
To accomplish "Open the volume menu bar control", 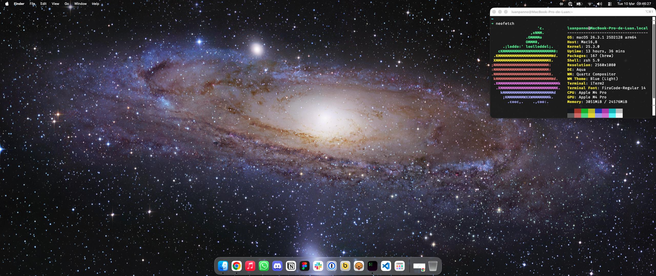I will click(x=599, y=4).
